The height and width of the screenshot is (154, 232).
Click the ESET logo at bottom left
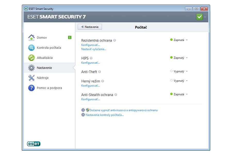[34, 144]
